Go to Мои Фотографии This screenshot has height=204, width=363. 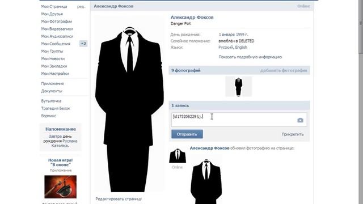(57, 22)
